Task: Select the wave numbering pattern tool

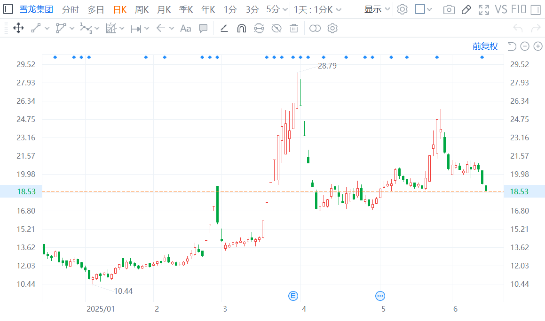Action: click(x=86, y=29)
